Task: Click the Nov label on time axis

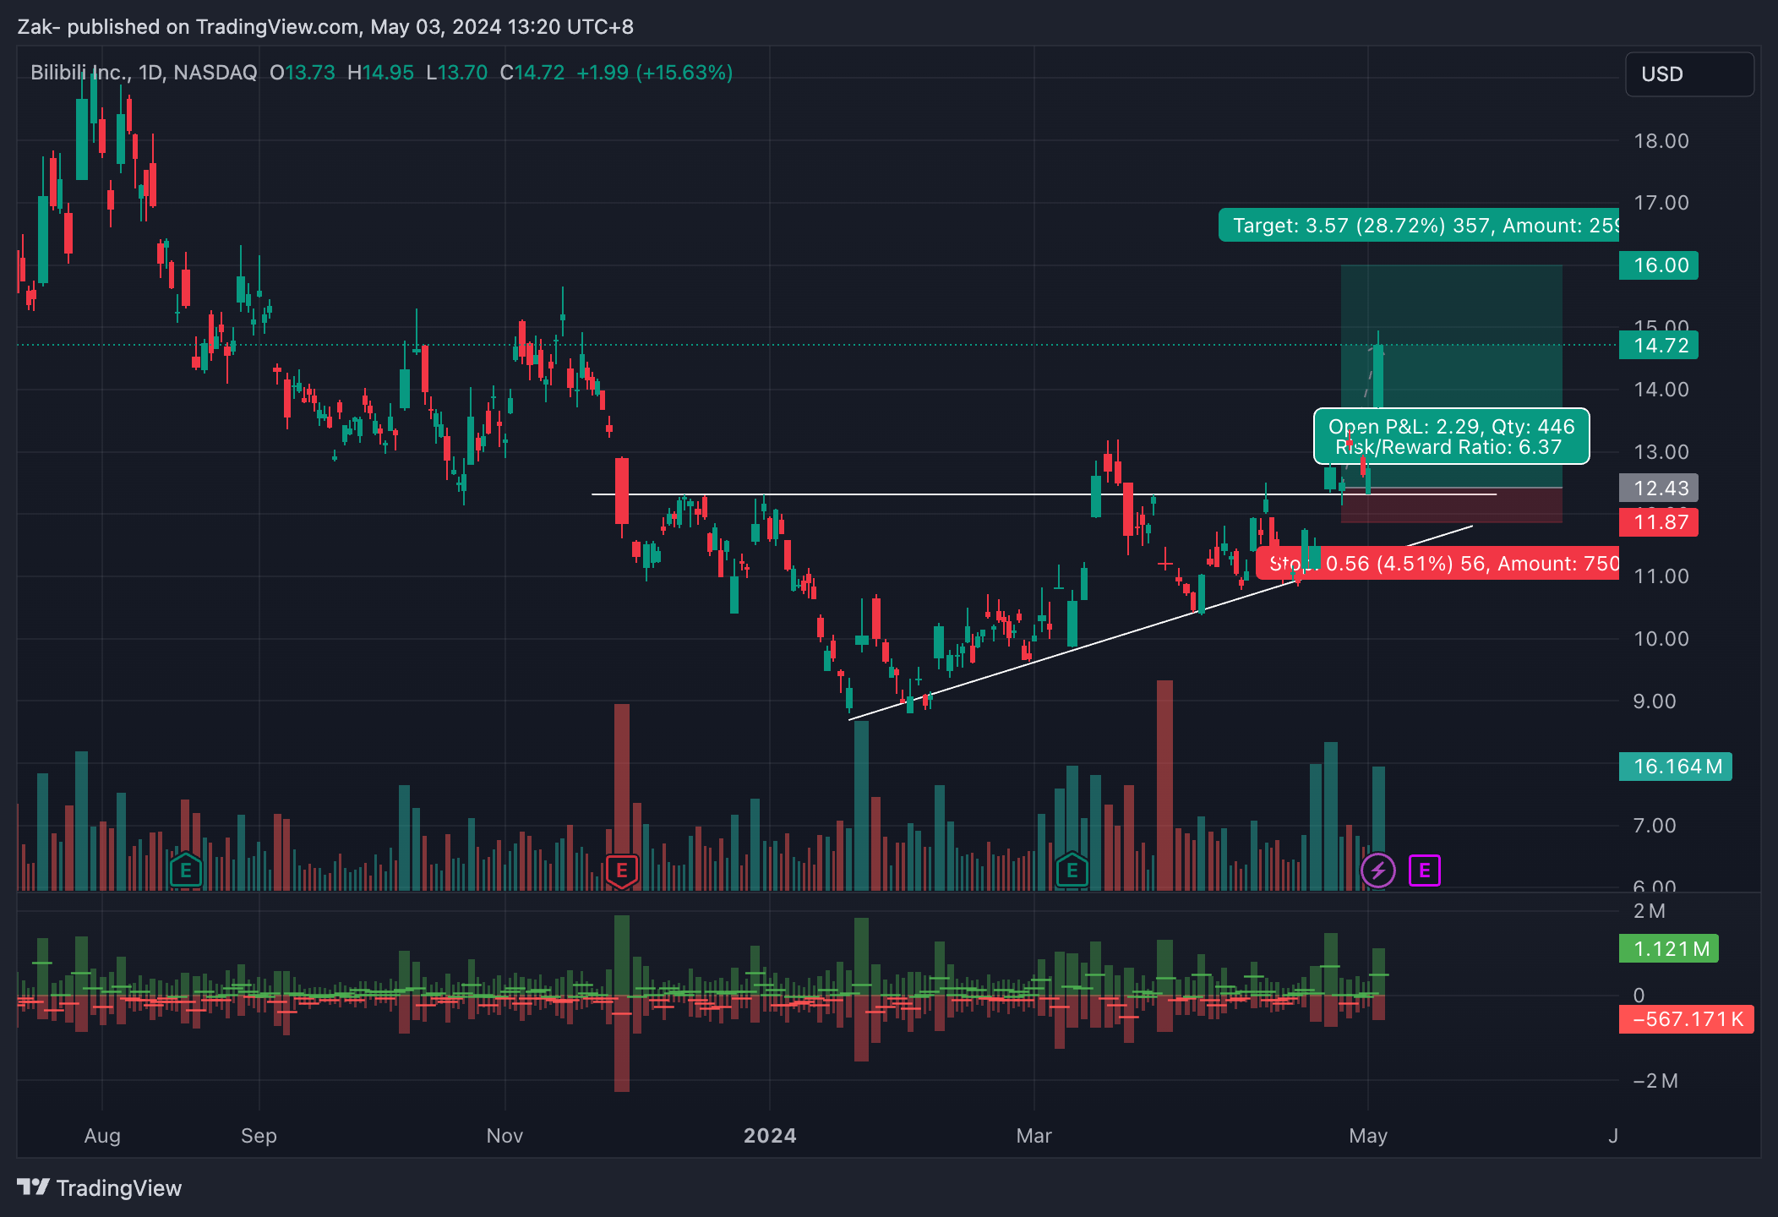Action: pyautogui.click(x=504, y=1136)
